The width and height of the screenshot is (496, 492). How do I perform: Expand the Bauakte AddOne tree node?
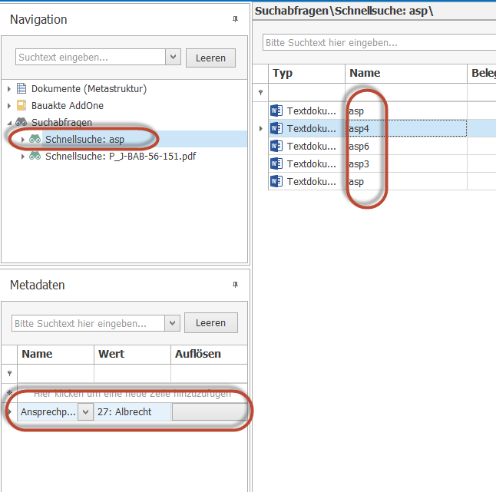[9, 106]
